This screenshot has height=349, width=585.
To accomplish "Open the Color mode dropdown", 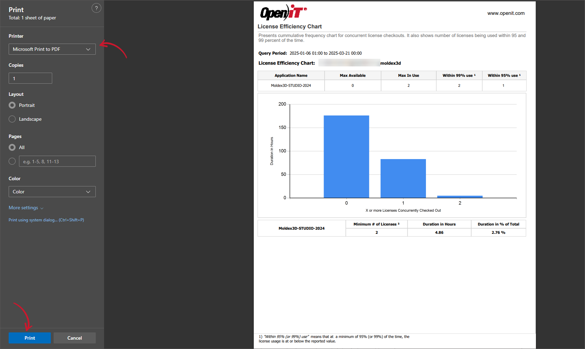I will point(52,192).
